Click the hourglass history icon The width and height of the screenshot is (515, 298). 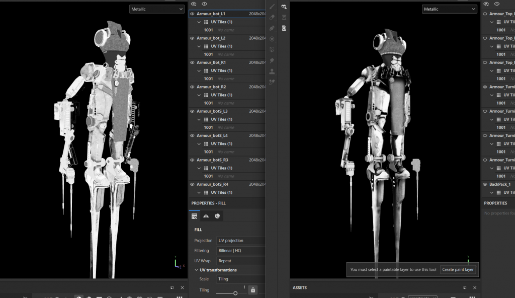point(284,17)
